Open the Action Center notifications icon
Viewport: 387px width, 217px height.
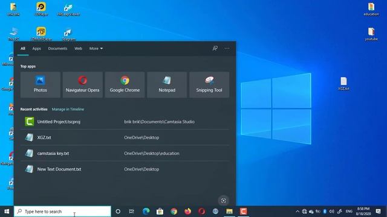point(378,212)
